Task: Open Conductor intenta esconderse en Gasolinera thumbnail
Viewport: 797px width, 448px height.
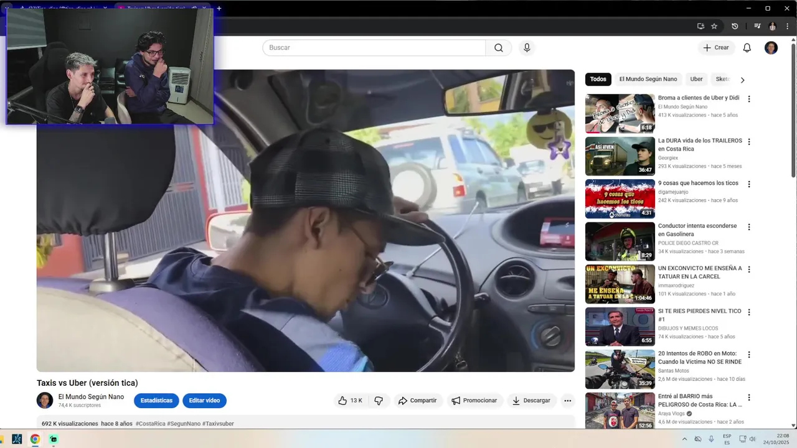Action: 620,241
